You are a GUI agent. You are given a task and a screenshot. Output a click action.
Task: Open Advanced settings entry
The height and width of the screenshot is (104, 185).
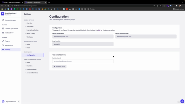(x=32, y=73)
